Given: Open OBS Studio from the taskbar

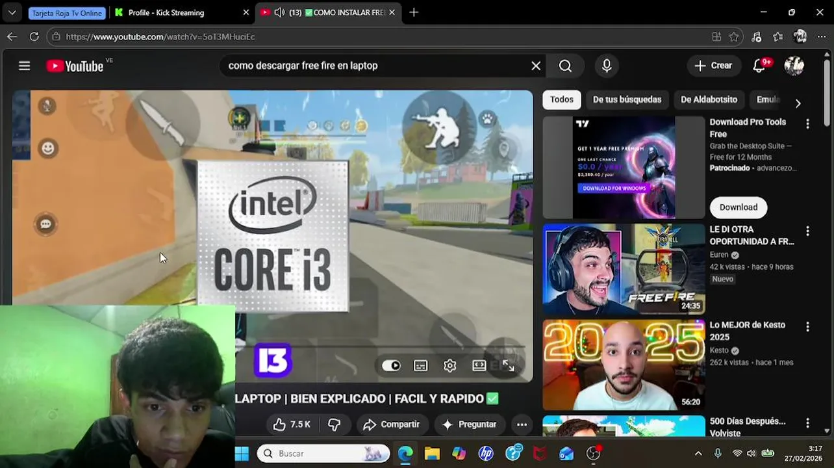Looking at the screenshot, I should 594,454.
